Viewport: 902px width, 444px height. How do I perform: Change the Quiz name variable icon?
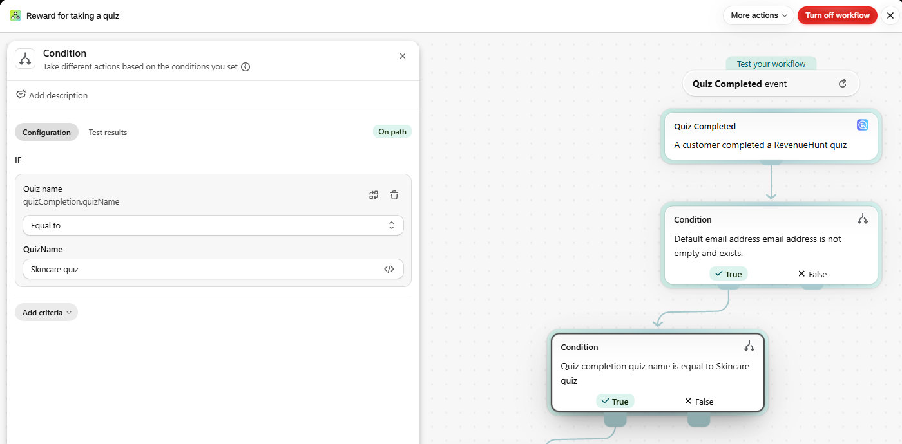coord(374,195)
